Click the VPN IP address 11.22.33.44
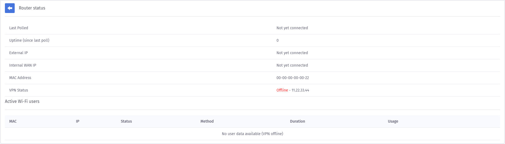The width and height of the screenshot is (505, 144). [x=300, y=90]
